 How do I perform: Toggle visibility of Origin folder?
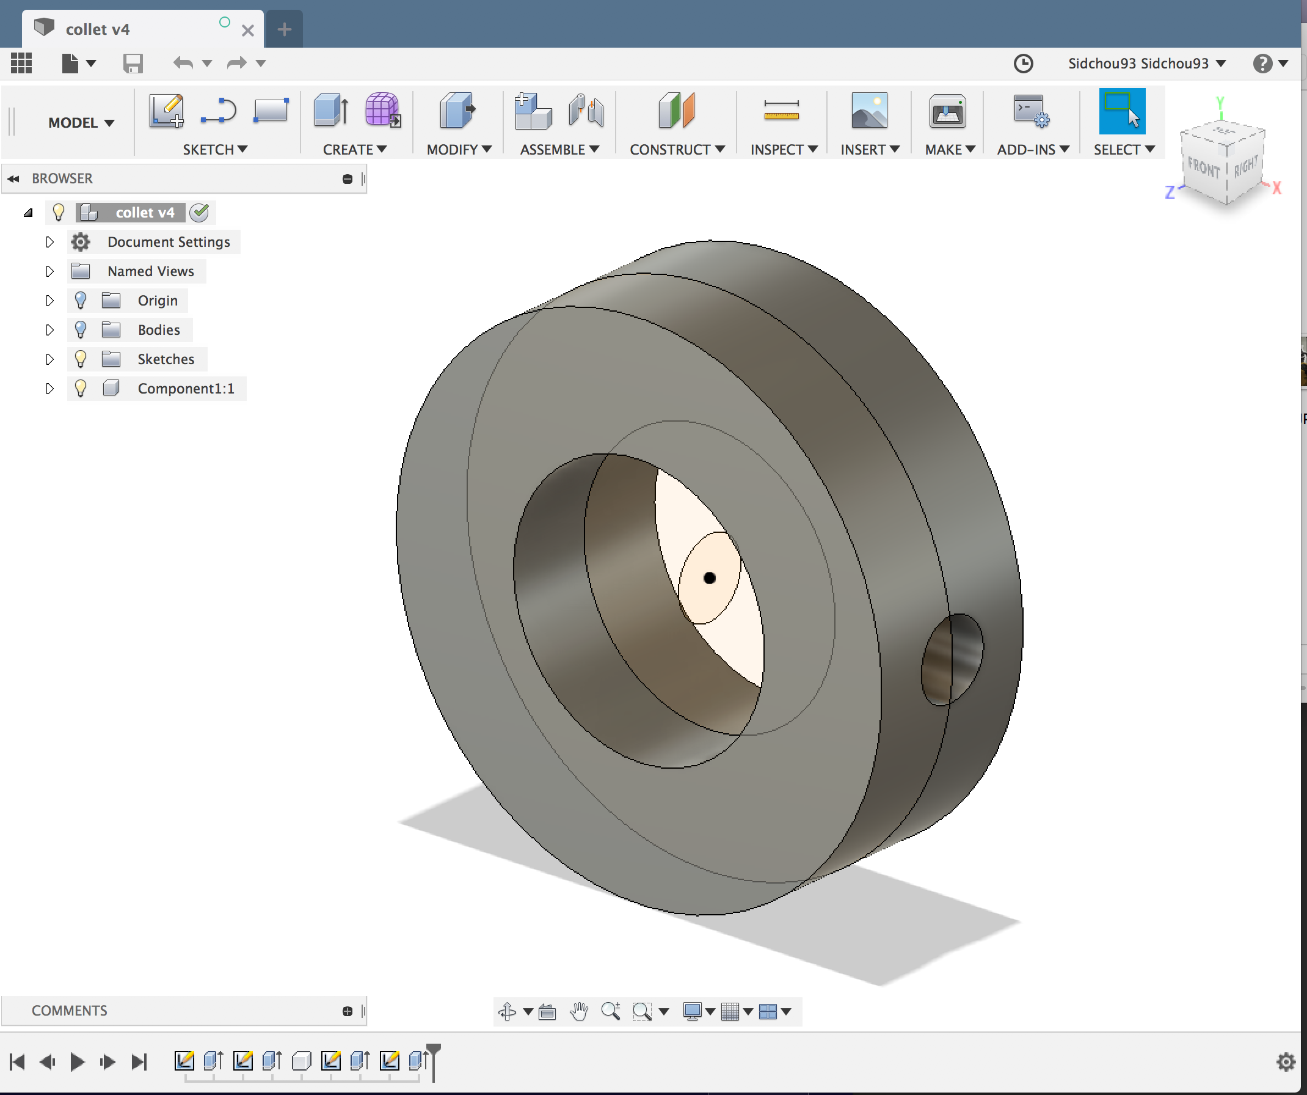tap(80, 301)
